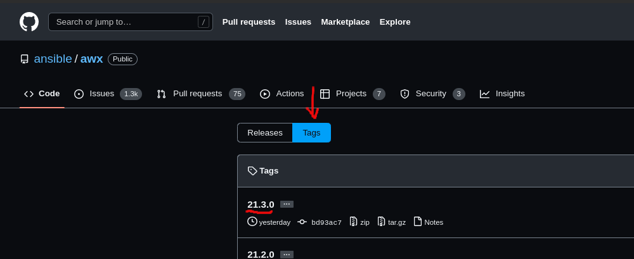634x259 pixels.
Task: Click the repository icon beside ansible
Action: [x=24, y=59]
